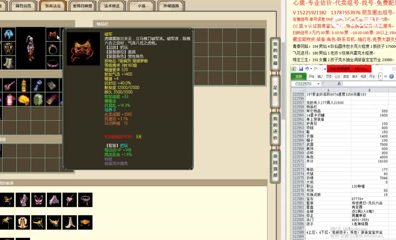Select the gray book inventory item

click(52, 85)
